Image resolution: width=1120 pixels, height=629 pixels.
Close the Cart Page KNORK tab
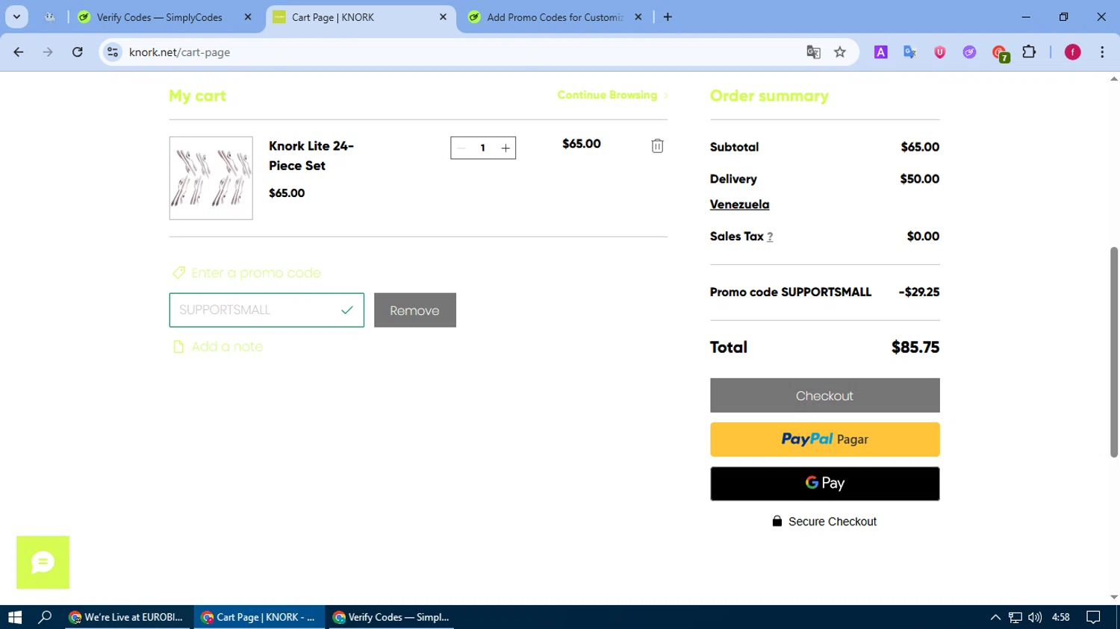[x=443, y=17]
